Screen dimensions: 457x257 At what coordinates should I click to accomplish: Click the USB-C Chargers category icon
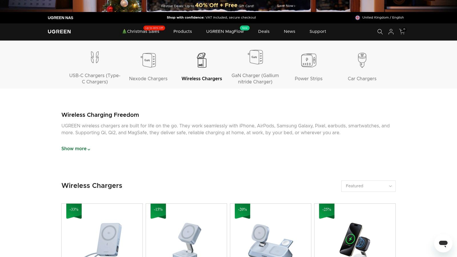coord(95,57)
